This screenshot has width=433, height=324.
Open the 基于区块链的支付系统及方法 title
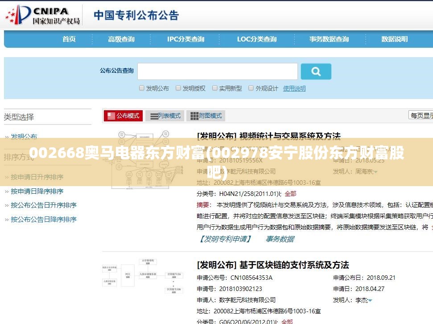point(294,265)
